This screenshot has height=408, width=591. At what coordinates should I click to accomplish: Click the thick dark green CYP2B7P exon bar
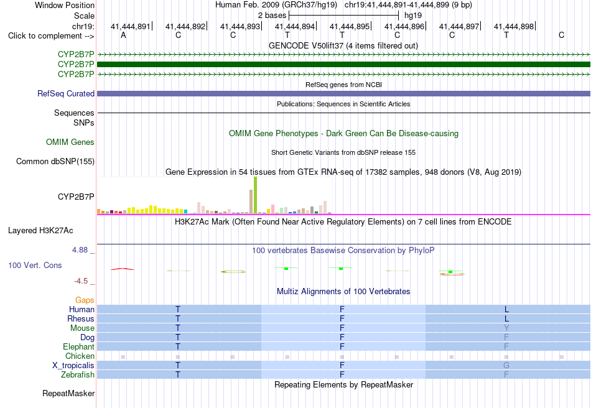point(343,65)
